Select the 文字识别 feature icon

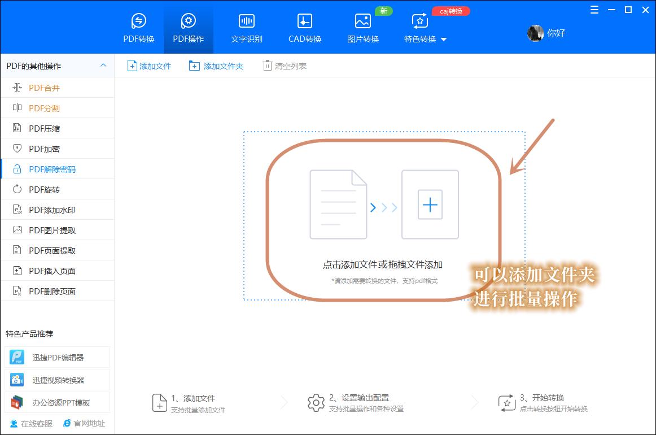pos(246,27)
